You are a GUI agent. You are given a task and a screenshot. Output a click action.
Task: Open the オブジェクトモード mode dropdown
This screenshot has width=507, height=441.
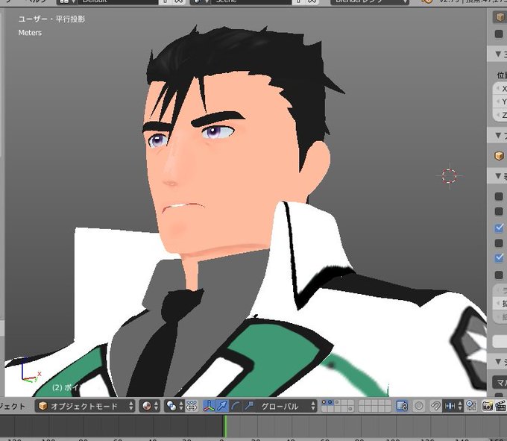[85, 406]
